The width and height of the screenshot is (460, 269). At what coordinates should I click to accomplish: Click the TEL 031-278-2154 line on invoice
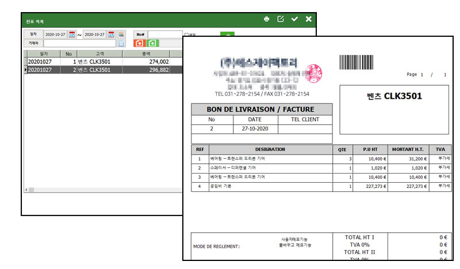pos(262,94)
